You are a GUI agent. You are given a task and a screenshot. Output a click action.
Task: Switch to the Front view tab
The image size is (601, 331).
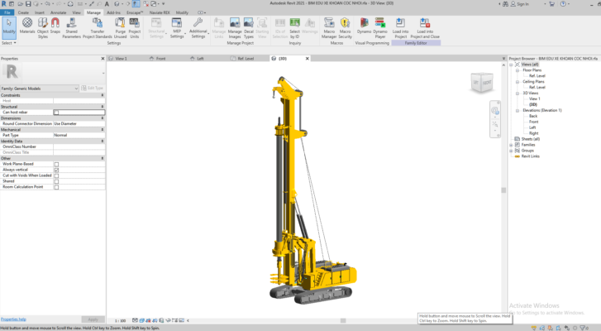[160, 59]
